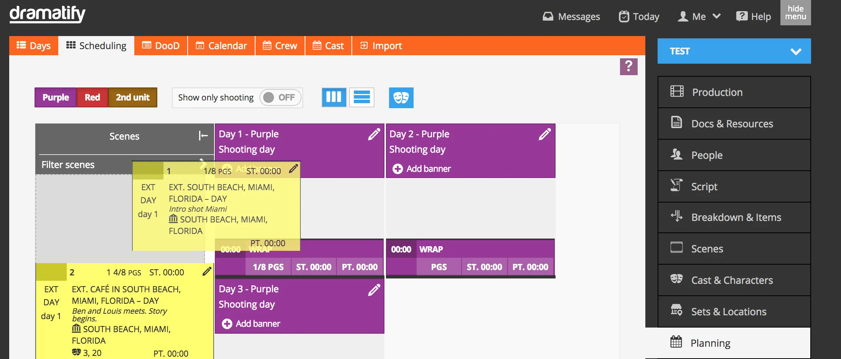Open Script in the sidebar
Viewport: 841px width, 359px height.
(x=734, y=186)
